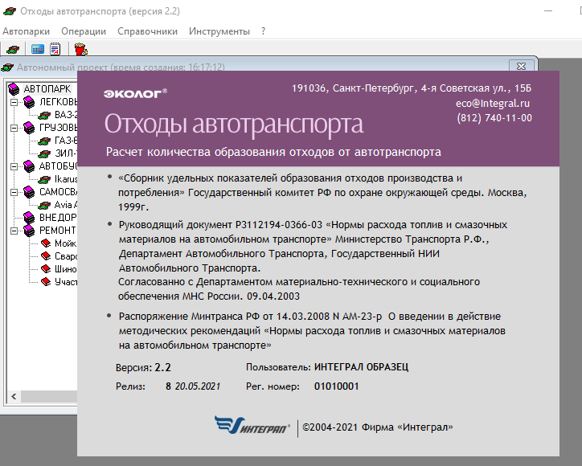The width and height of the screenshot is (582, 466).
Task: Collapse the САМОСВАЛЫ tree branch
Action: click(x=14, y=192)
